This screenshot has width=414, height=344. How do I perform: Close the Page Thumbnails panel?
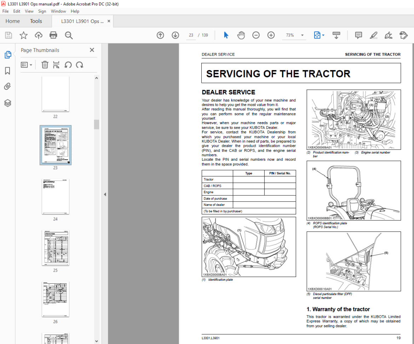click(92, 50)
